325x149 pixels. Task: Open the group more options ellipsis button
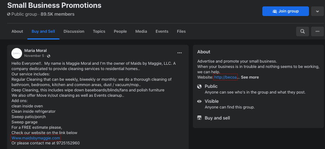pyautogui.click(x=317, y=31)
